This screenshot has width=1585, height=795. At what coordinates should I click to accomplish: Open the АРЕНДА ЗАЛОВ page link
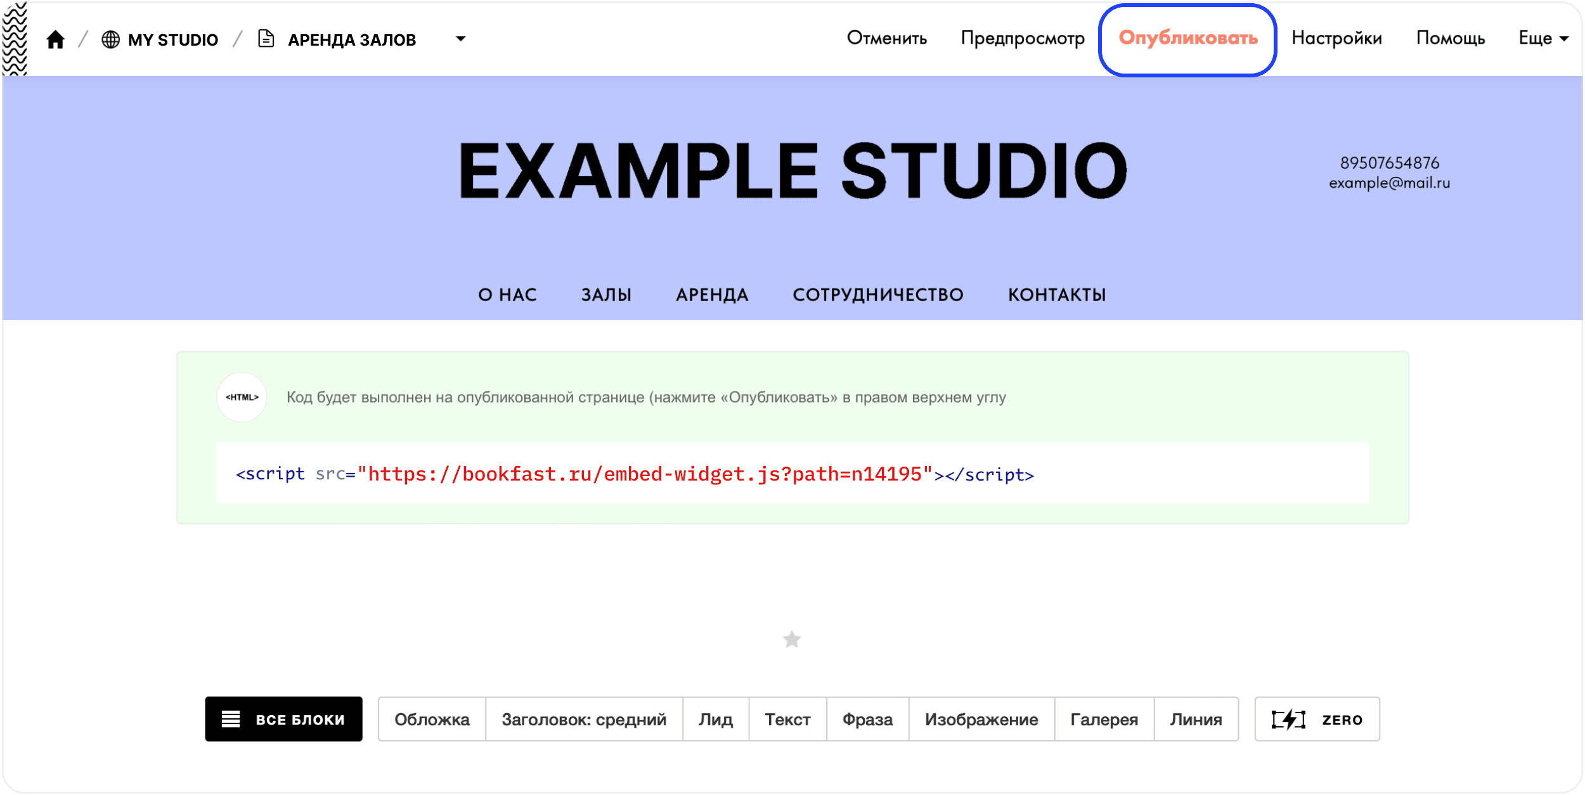352,40
